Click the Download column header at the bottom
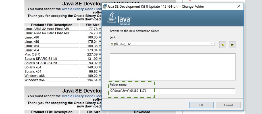Screen dimensions: 262x114 tap(142, 112)
